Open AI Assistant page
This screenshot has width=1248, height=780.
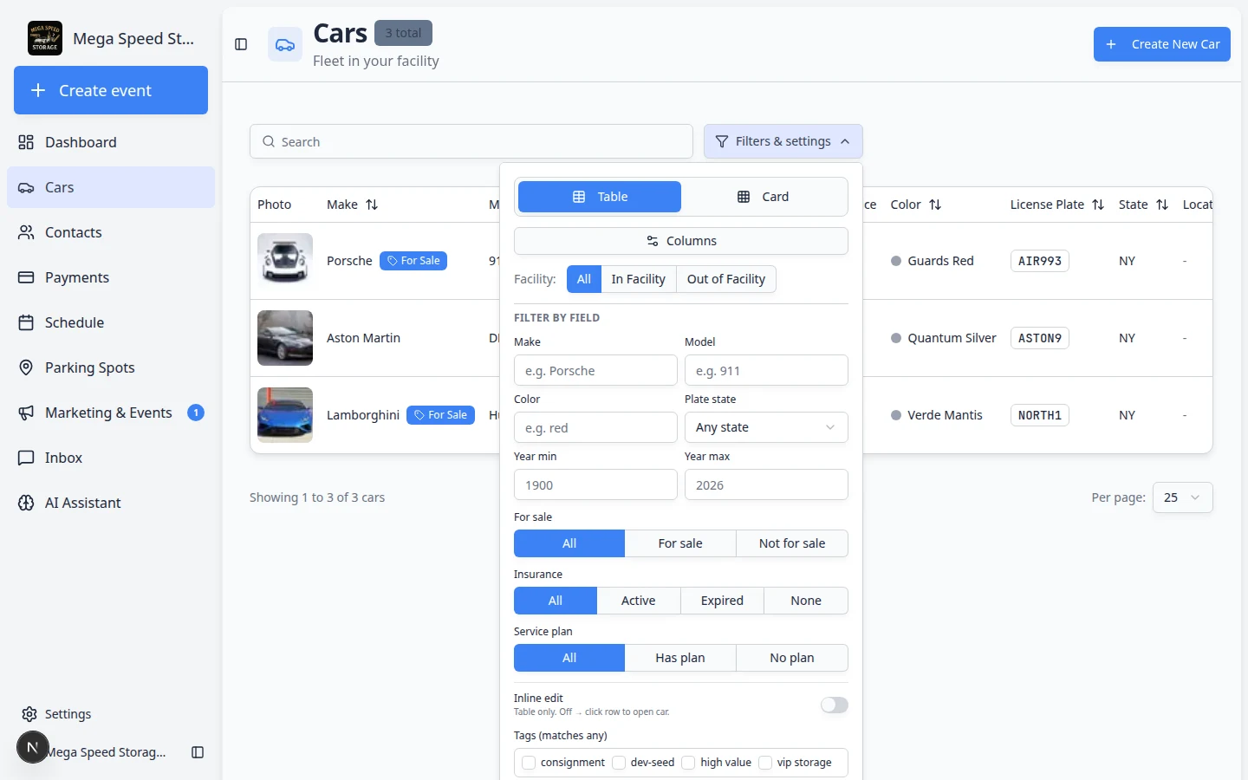tap(111, 503)
